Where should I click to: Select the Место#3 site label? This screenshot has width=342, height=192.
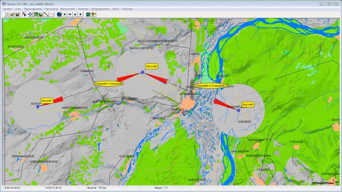tap(248, 105)
